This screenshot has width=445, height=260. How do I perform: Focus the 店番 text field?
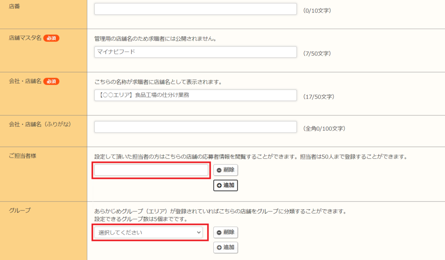[195, 9]
